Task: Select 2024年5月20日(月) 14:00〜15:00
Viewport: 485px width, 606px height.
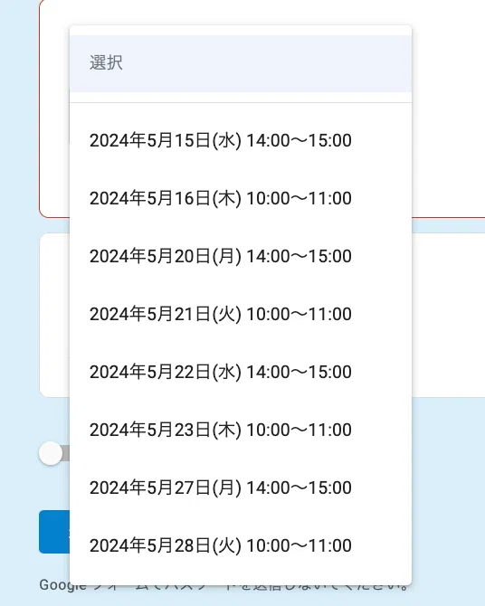Action: (x=241, y=256)
